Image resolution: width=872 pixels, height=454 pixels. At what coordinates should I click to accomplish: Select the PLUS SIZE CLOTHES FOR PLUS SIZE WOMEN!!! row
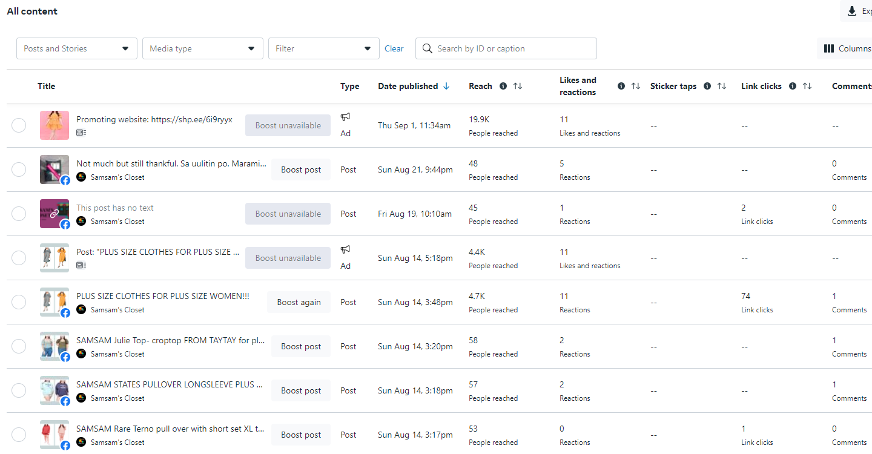tap(19, 302)
